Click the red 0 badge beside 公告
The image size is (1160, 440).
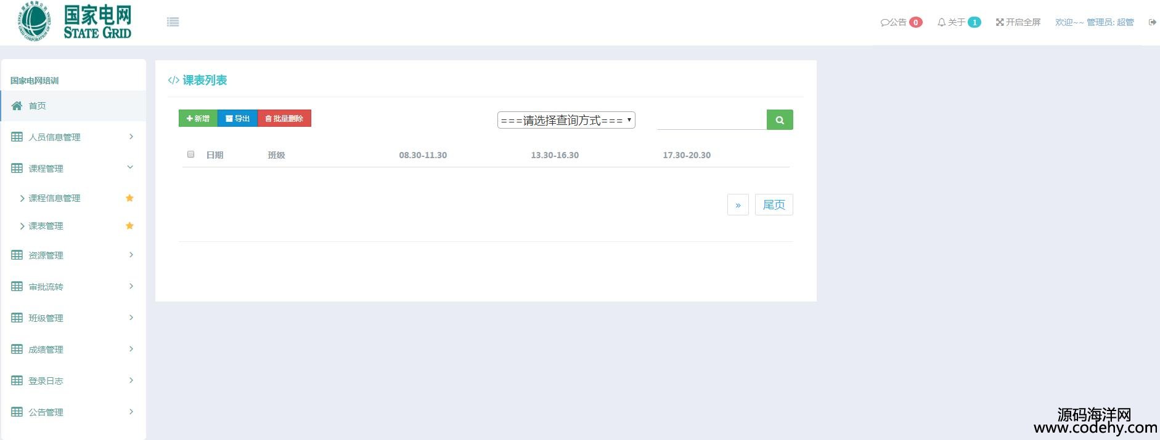[x=916, y=22]
